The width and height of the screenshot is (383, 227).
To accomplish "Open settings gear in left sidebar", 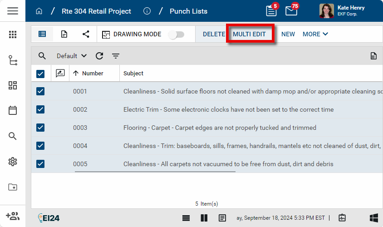I will click(13, 162).
